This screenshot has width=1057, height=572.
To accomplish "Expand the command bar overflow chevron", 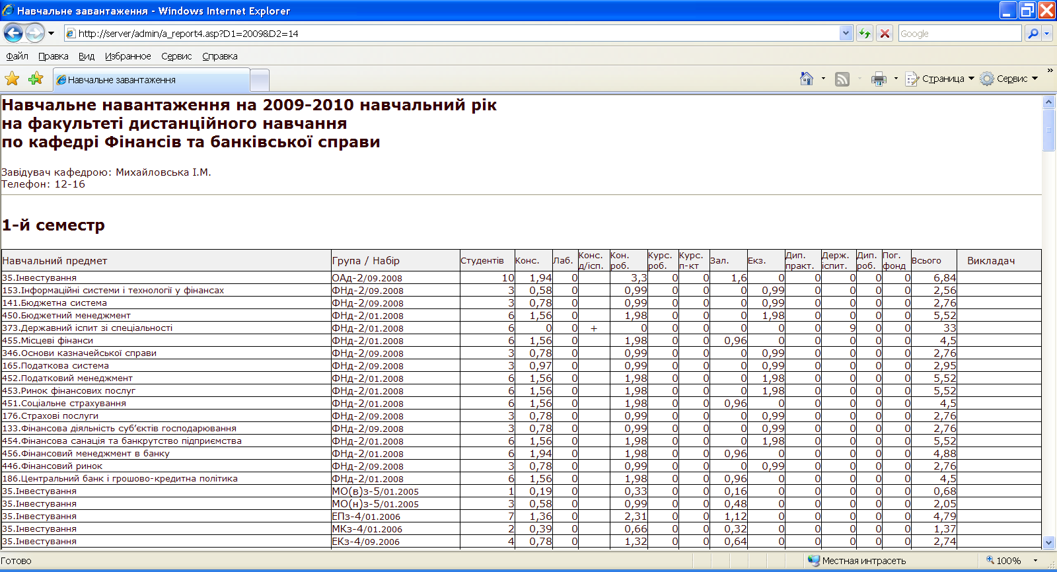I will click(1050, 70).
